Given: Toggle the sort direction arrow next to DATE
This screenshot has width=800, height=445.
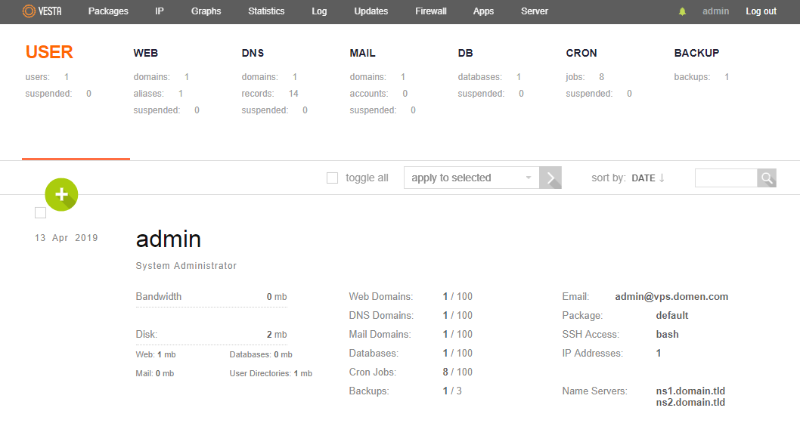Looking at the screenshot, I should click(x=662, y=178).
